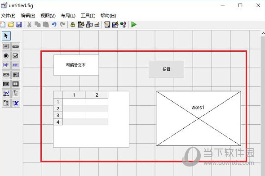Image resolution: width=265 pixels, height=176 pixels.
Task: Click the Cut scissors icon
Action: tap(29, 25)
